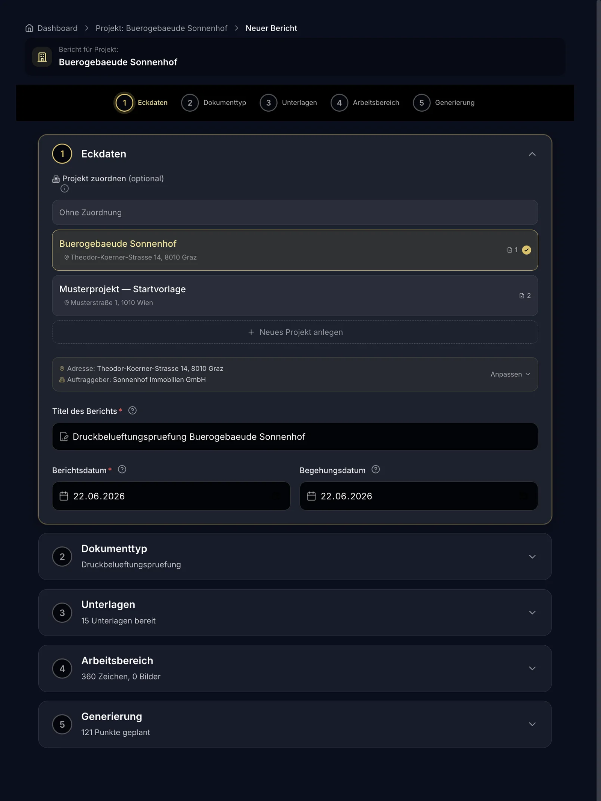Click step circle 2 in the stepper bar
The image size is (601, 801).
(190, 103)
